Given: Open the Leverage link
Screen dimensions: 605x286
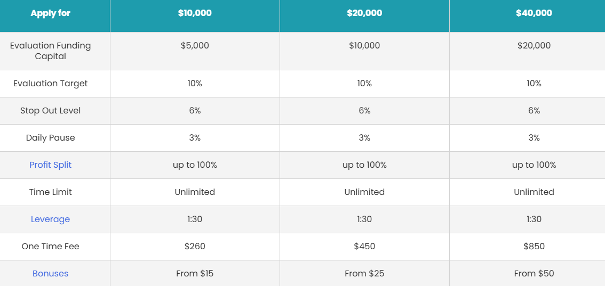Looking at the screenshot, I should (51, 219).
